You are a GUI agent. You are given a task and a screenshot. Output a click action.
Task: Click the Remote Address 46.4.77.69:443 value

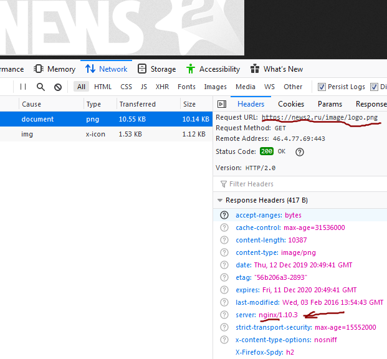tap(299, 139)
